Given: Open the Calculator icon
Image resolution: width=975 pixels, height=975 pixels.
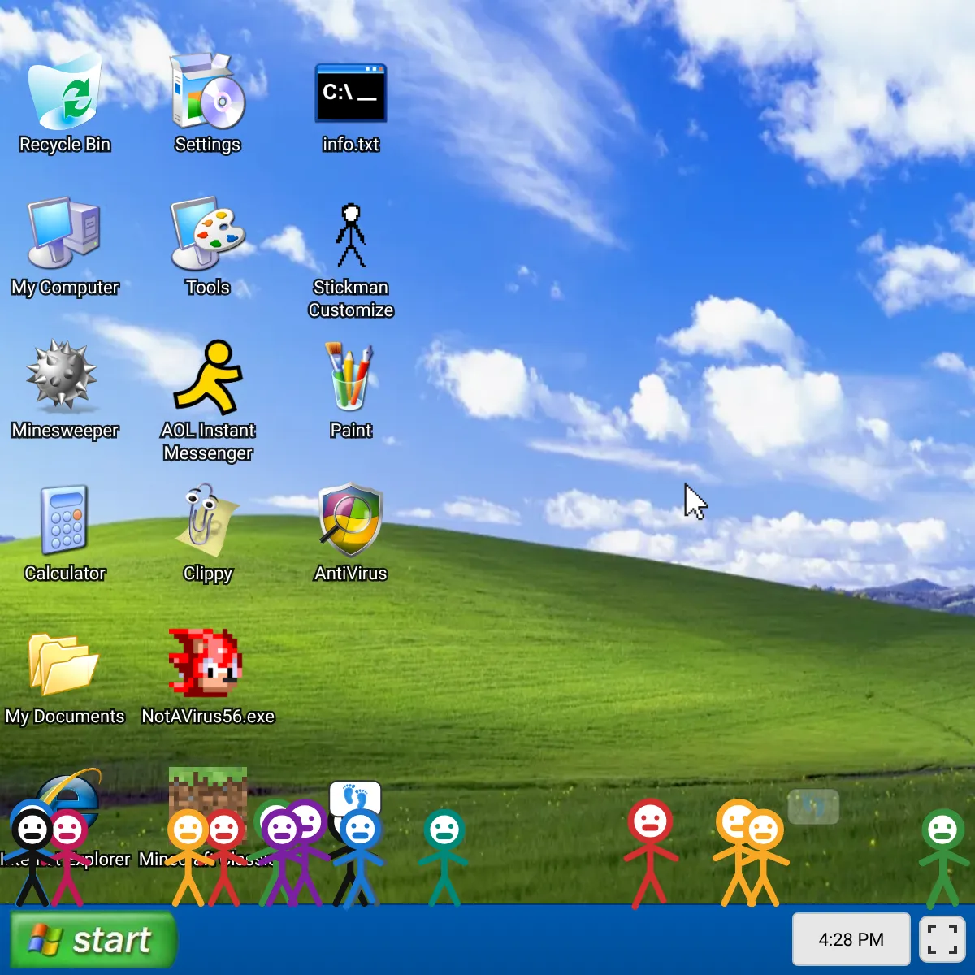Looking at the screenshot, I should [x=64, y=520].
